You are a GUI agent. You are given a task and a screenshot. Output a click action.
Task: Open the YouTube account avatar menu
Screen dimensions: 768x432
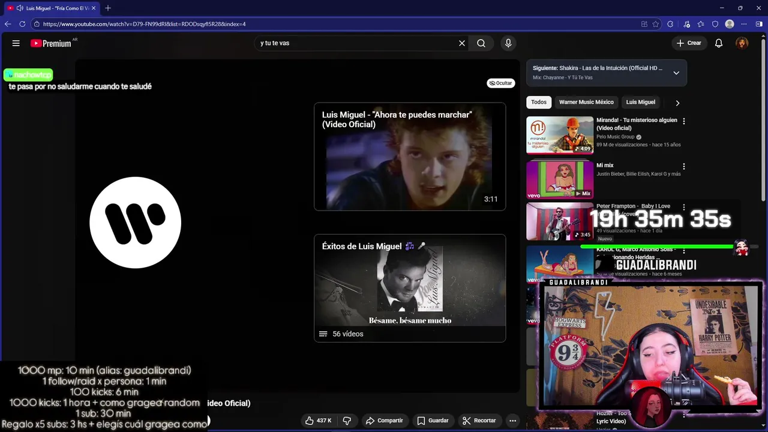click(x=742, y=43)
